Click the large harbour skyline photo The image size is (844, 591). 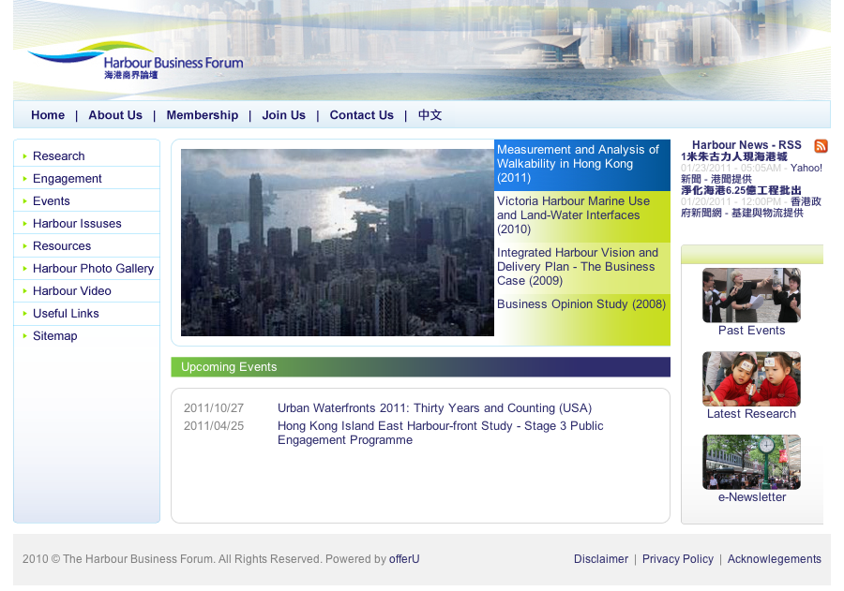coord(337,243)
